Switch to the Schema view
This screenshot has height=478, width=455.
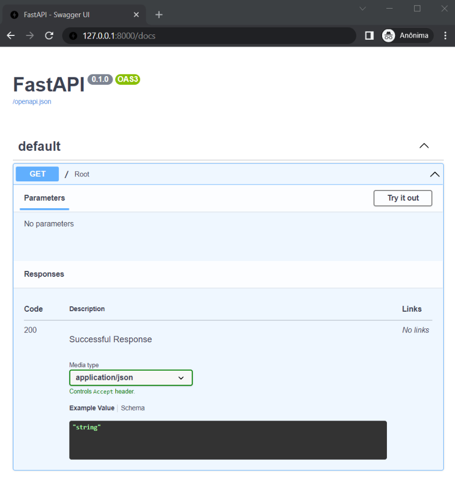(x=132, y=408)
